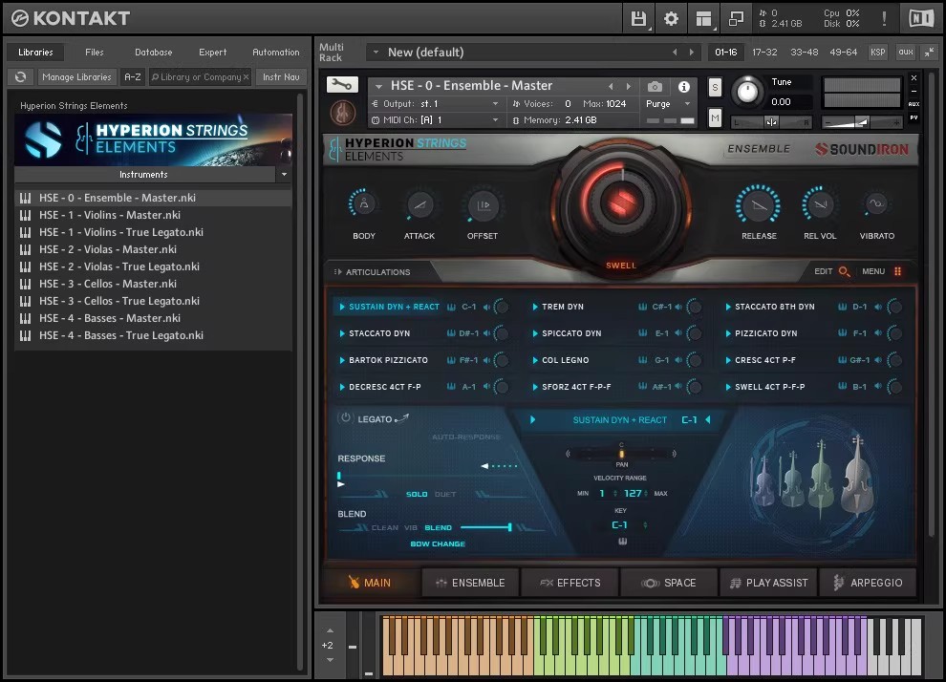Load HSE - 3 - Cellos - Master.nki
The image size is (946, 682).
click(108, 284)
